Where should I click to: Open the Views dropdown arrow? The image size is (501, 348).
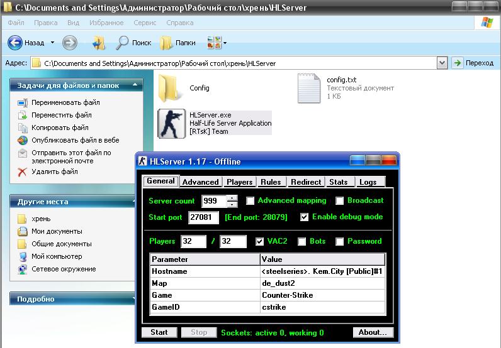click(x=225, y=43)
